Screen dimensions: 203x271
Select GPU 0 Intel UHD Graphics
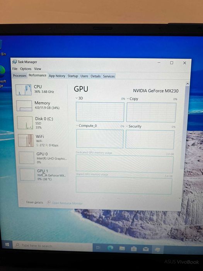[43, 158]
